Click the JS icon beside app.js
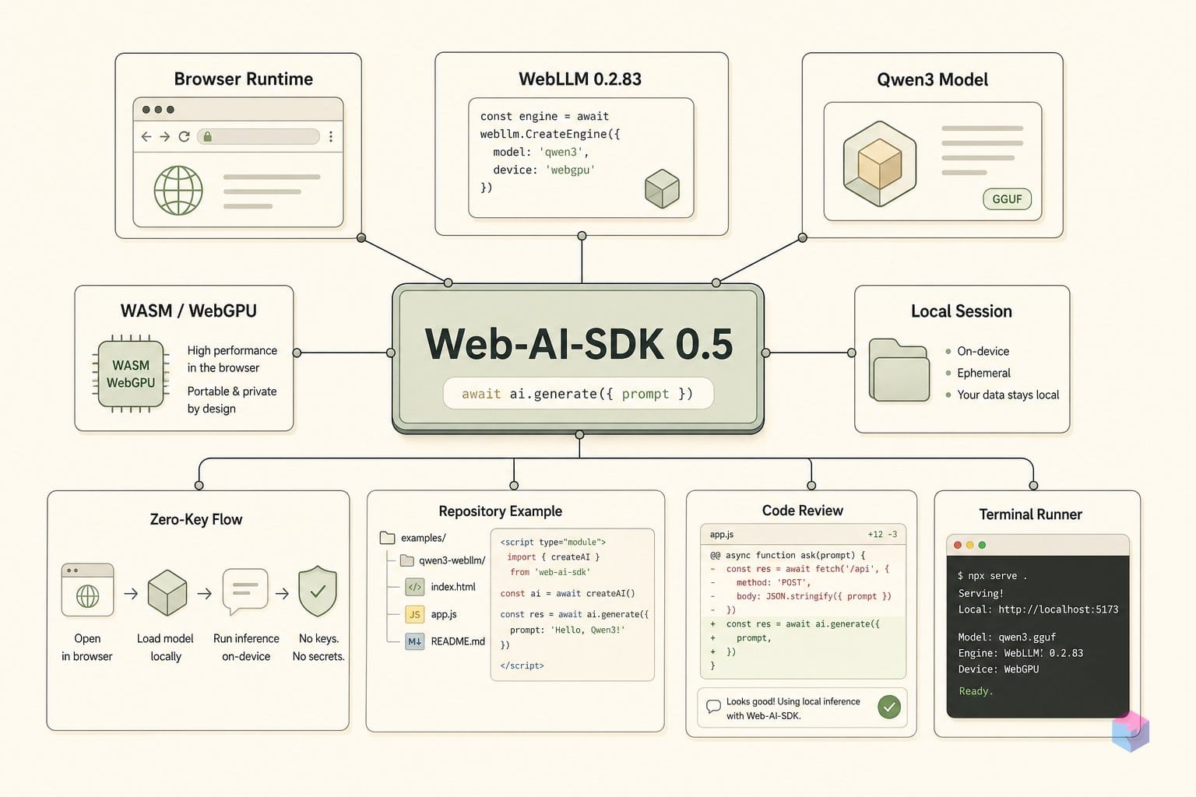The height and width of the screenshot is (797, 1196). (x=414, y=614)
